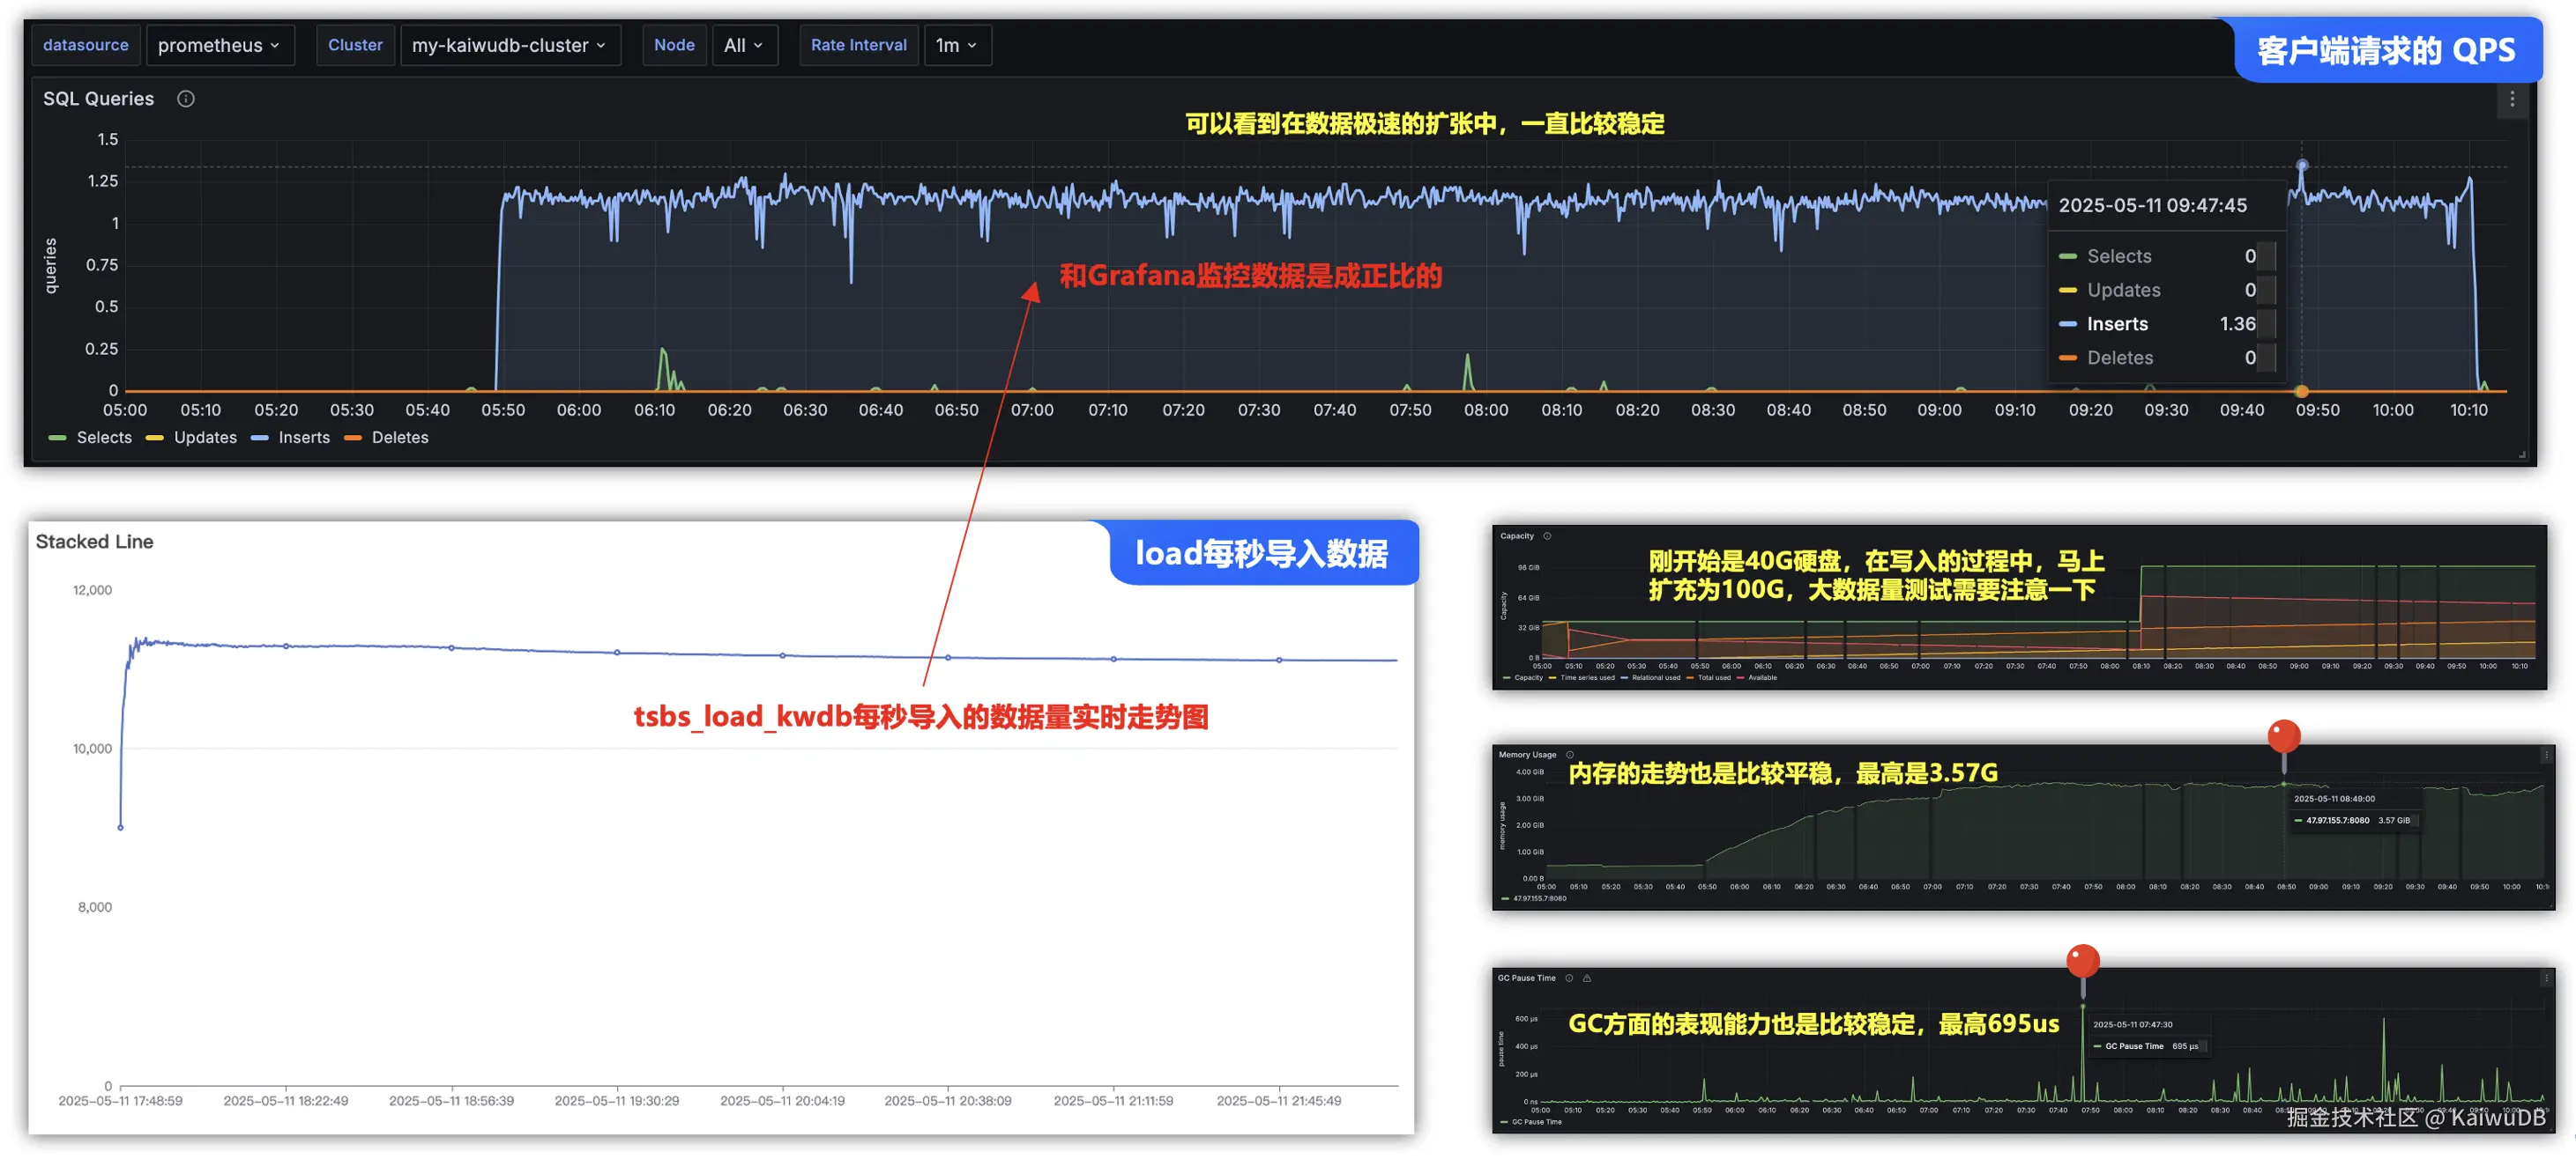Click the Capacity panel info icon
Viewport: 2576px width, 1159px height.
[x=1547, y=536]
